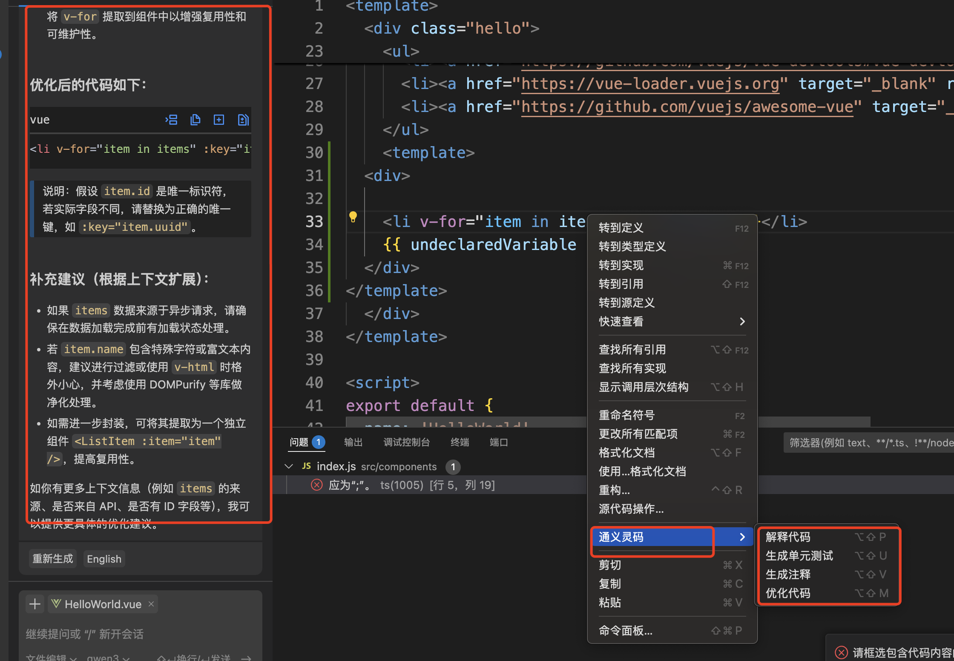
Task: Select 显示调用层次结构
Action: [x=672, y=387]
